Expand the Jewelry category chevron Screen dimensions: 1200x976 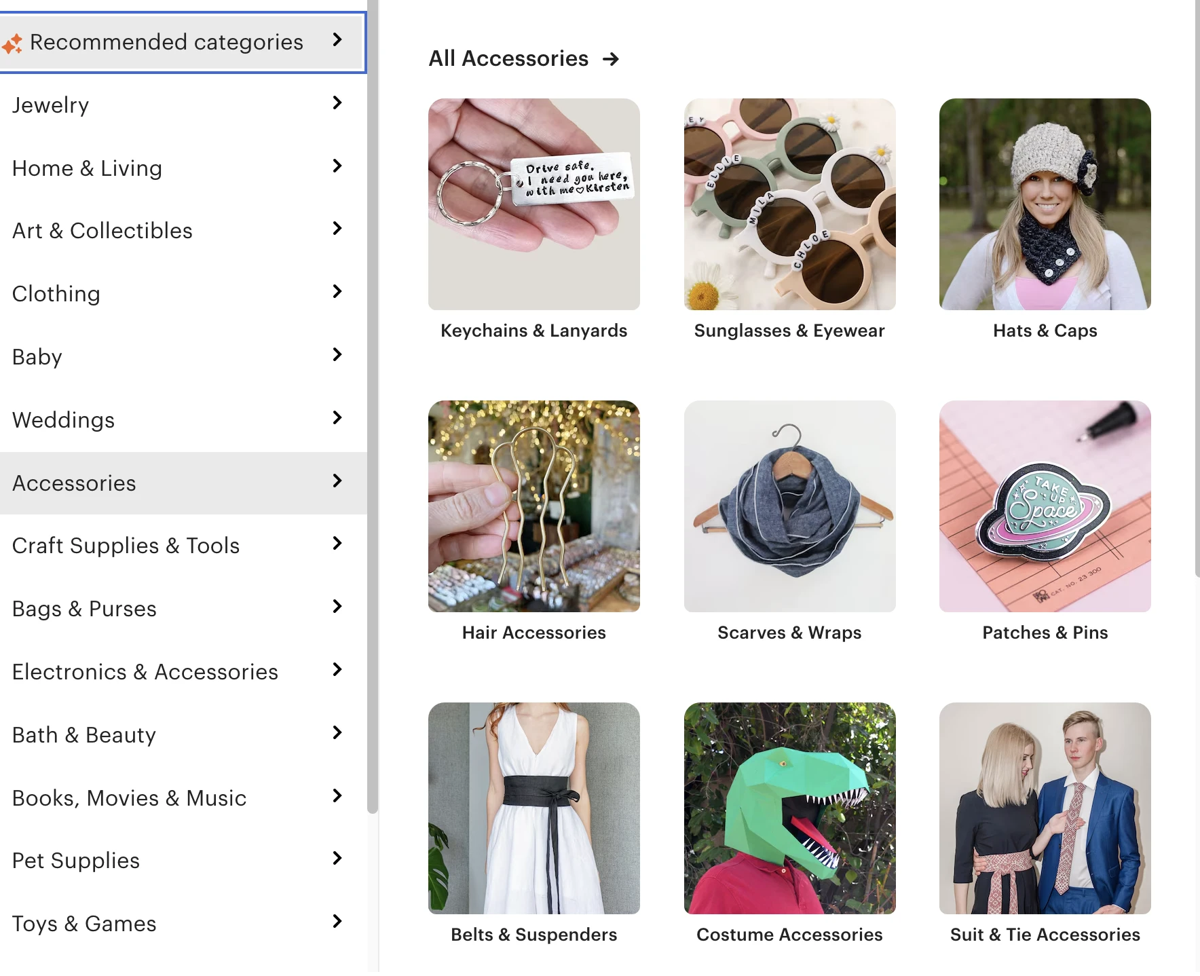[x=337, y=103]
